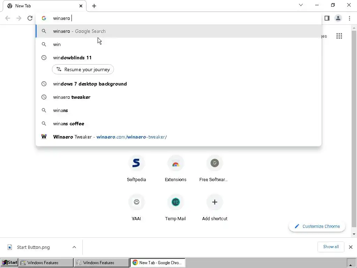
Task: Choose the 'win' search suggestion
Action: coord(178,44)
